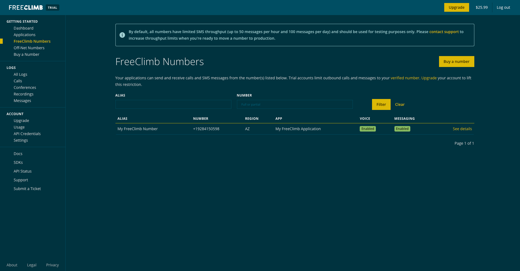Click Submit a Ticket

click(x=27, y=189)
